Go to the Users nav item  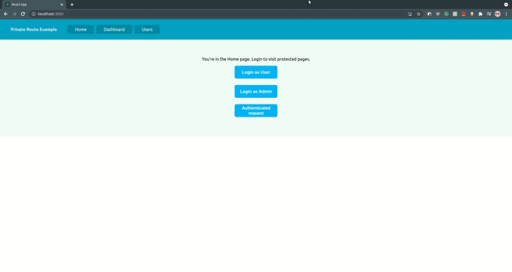147,30
